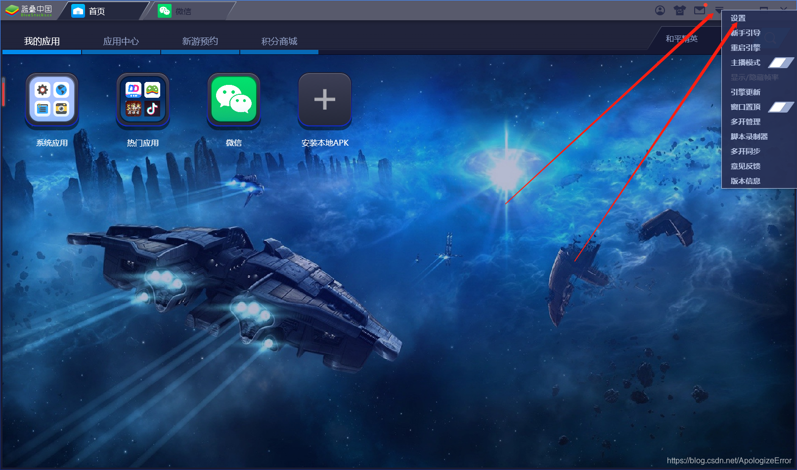The image size is (797, 470).
Task: Open the 应用中心 tab
Action: coord(121,41)
